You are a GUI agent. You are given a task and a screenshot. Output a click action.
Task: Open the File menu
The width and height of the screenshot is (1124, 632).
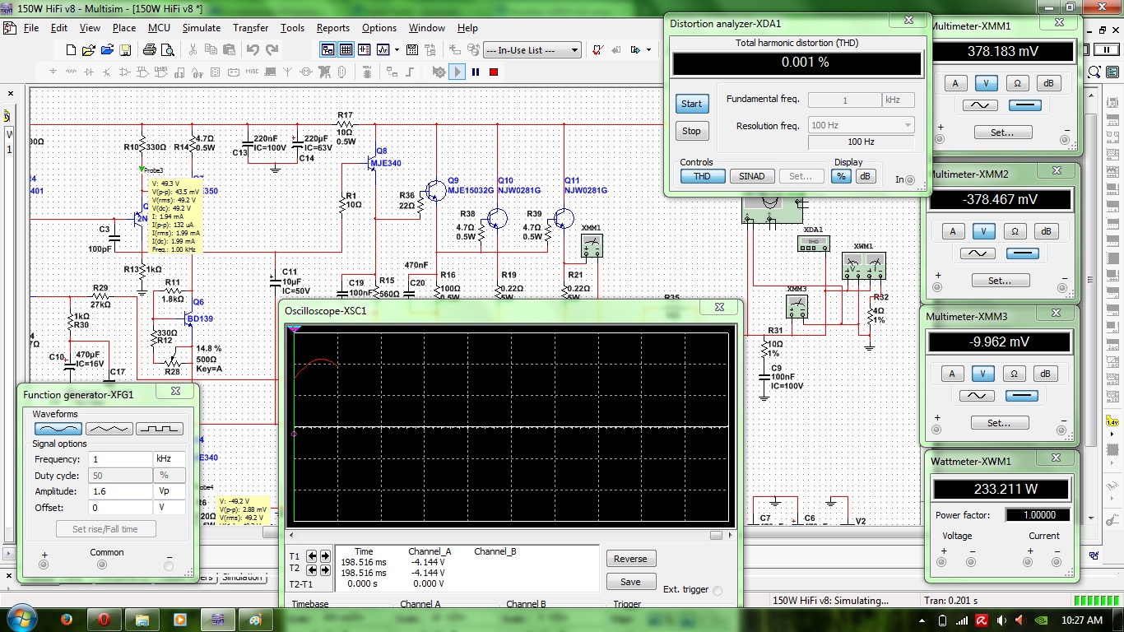(x=31, y=28)
